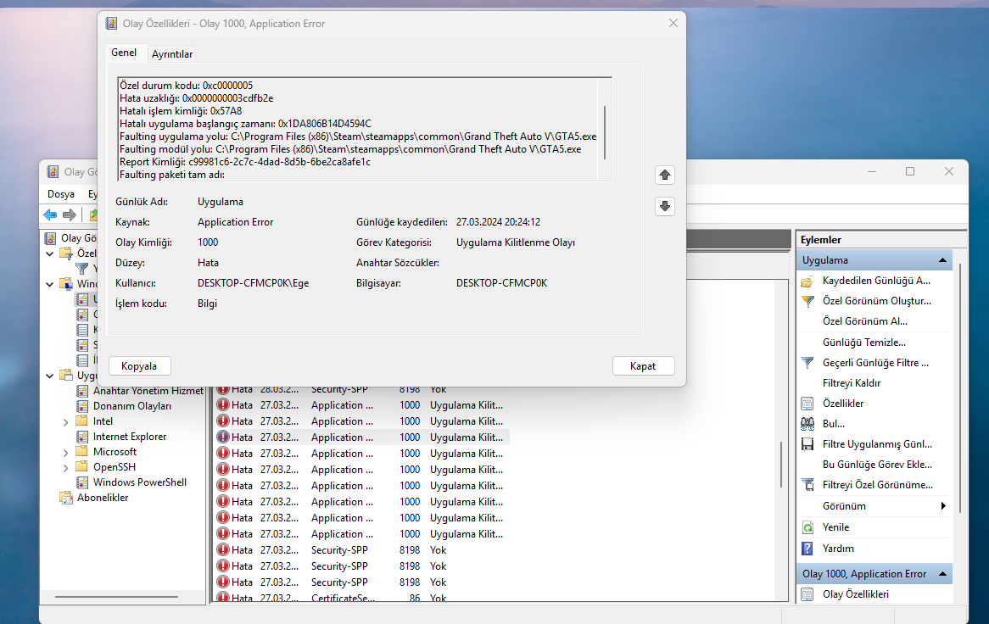Image resolution: width=989 pixels, height=624 pixels.
Task: Click Günlüğü Temizle action
Action: 864,343
